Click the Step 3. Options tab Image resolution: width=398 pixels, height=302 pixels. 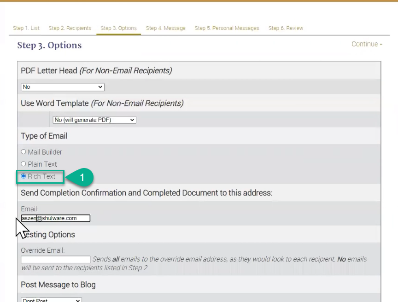tap(118, 28)
